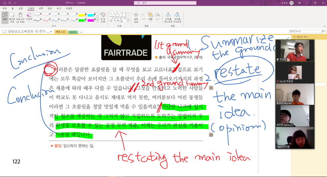The height and width of the screenshot is (177, 327).
Task: Open the 빠른 노트 section tab
Action: 61,32
